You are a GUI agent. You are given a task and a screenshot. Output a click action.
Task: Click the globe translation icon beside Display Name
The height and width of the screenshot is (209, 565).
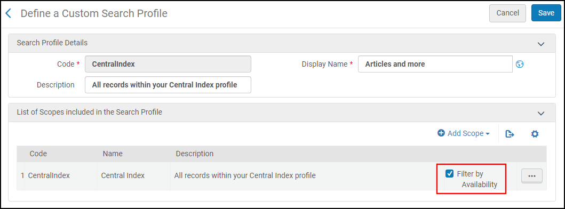pyautogui.click(x=520, y=64)
